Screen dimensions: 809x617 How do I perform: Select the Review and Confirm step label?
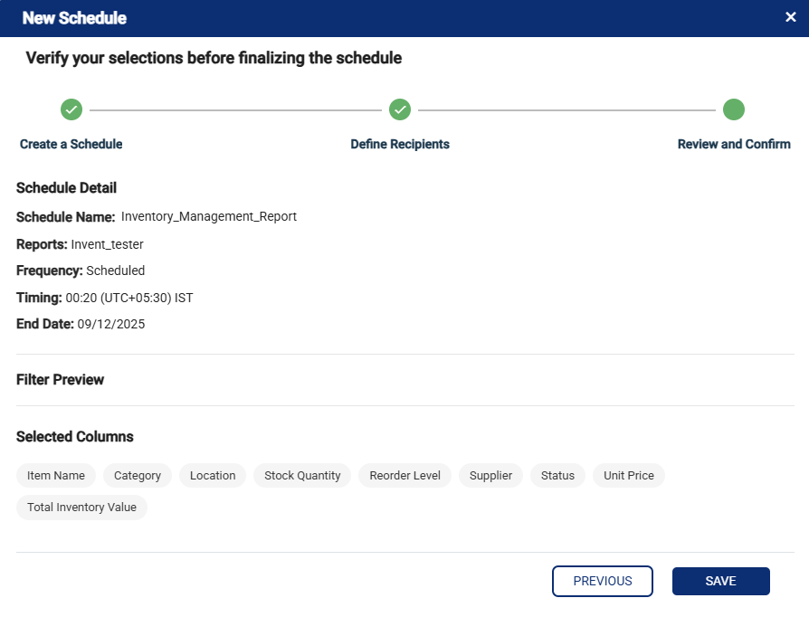pos(734,144)
